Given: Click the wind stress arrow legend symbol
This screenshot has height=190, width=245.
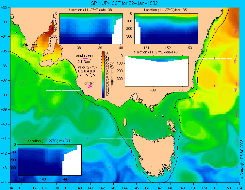Looking at the screenshot, I should tap(85, 58).
